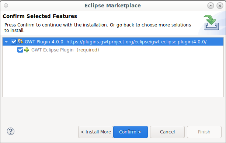Open window menu via round title-bar button
This screenshot has height=143, width=226.
tap(6, 6)
